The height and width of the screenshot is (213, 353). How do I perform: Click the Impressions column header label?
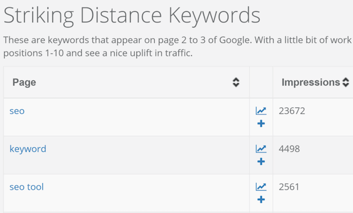pyautogui.click(x=311, y=82)
